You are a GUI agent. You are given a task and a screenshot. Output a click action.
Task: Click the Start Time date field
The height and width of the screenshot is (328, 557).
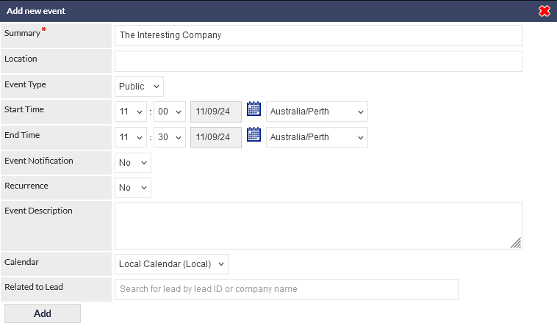pyautogui.click(x=216, y=112)
